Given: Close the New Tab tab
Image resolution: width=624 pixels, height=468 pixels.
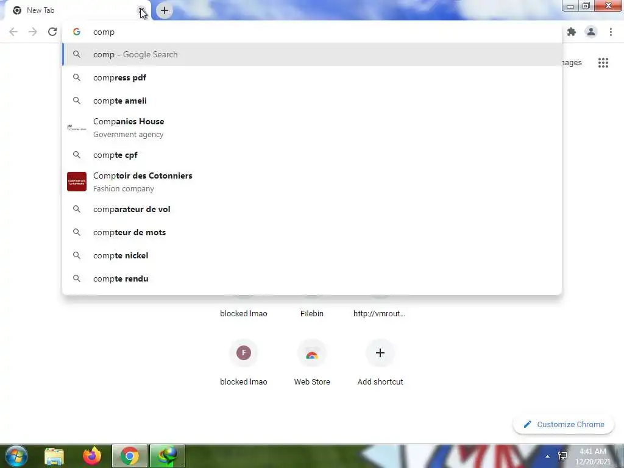Looking at the screenshot, I should click(x=141, y=10).
